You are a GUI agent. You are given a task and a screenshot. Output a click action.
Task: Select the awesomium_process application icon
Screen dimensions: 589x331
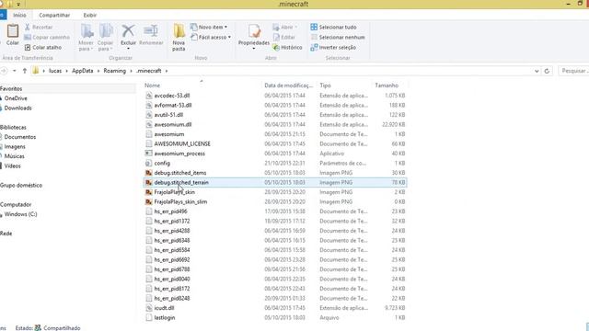[x=149, y=154]
